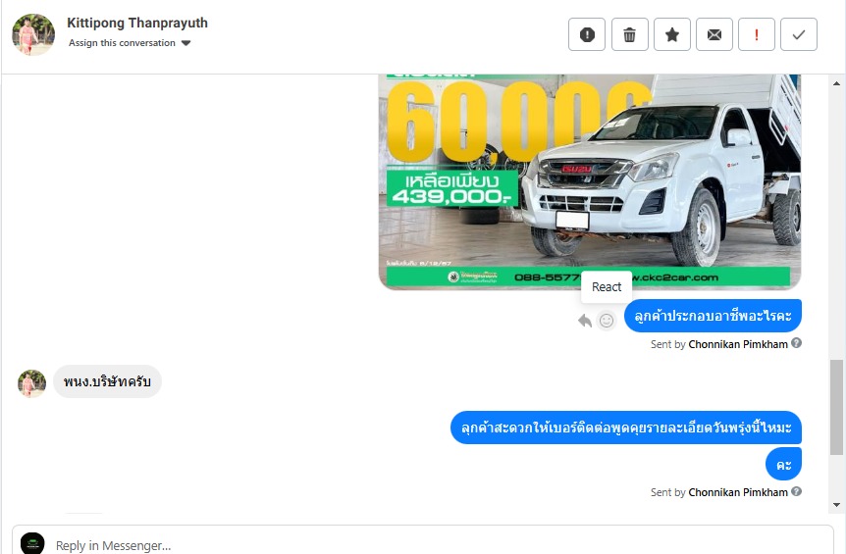The height and width of the screenshot is (554, 846).
Task: React with the smiley emoji icon
Action: pos(607,321)
